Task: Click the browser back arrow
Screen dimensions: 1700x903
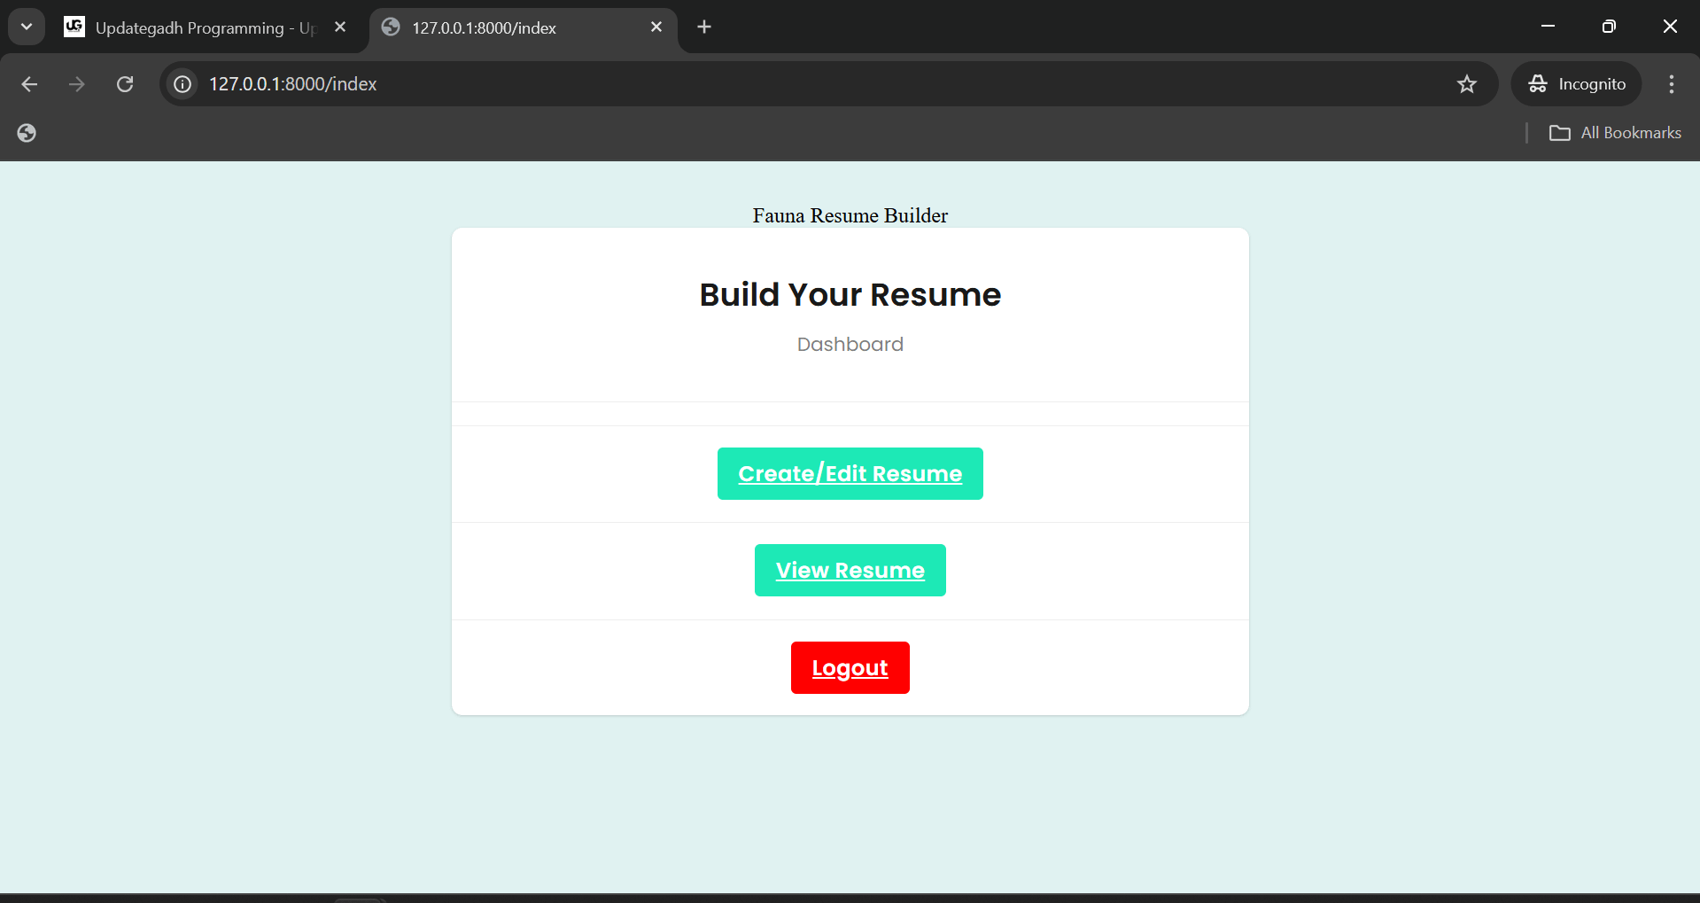Action: (29, 84)
